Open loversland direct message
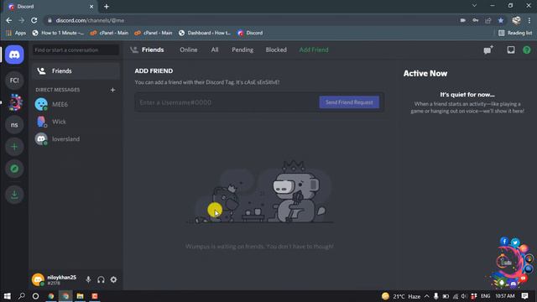This screenshot has width=537, height=302. point(76,139)
